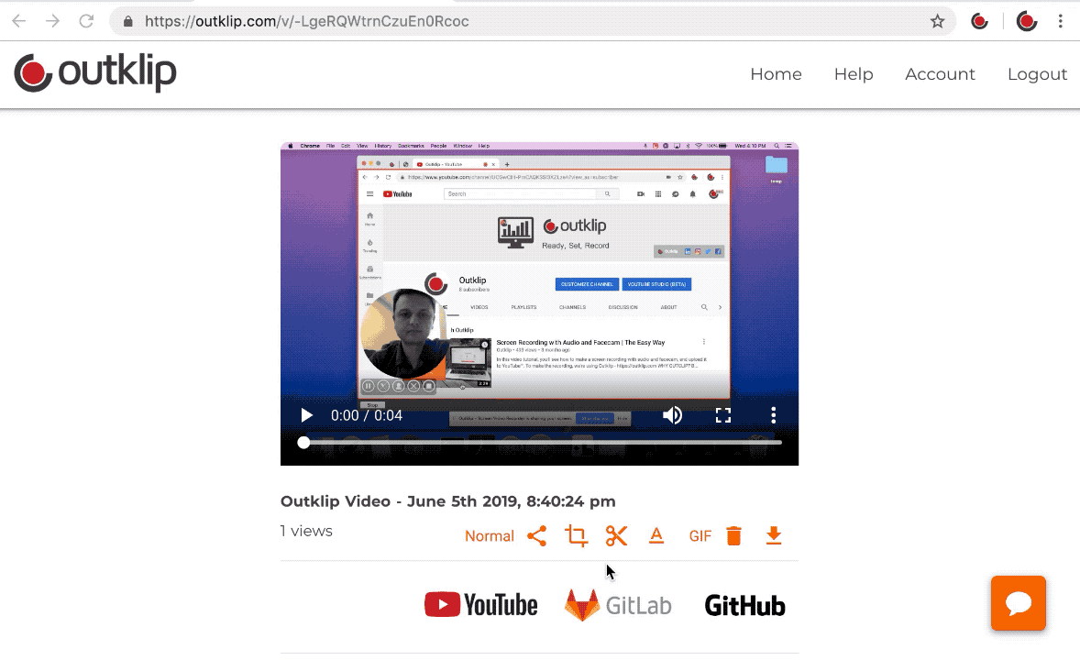Convert the video to GIF
This screenshot has height=660, width=1080.
pos(700,536)
